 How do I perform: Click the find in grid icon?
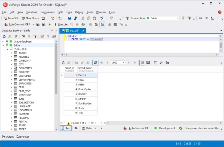(161, 63)
